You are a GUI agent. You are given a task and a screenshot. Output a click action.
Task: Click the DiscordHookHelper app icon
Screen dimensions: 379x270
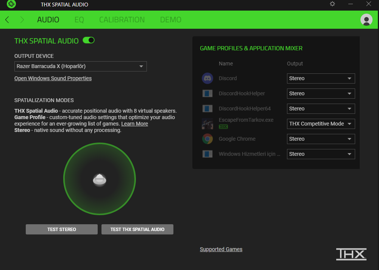coord(207,93)
